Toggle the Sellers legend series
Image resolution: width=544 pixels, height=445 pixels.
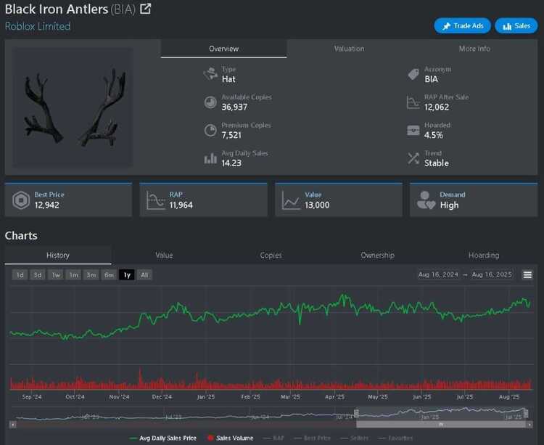pos(355,438)
